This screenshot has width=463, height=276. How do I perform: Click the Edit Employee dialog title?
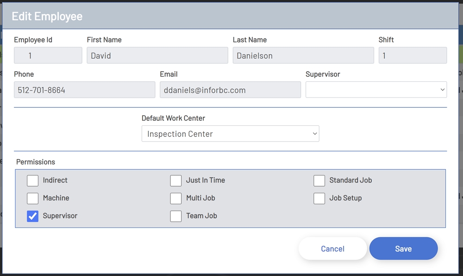pos(47,16)
